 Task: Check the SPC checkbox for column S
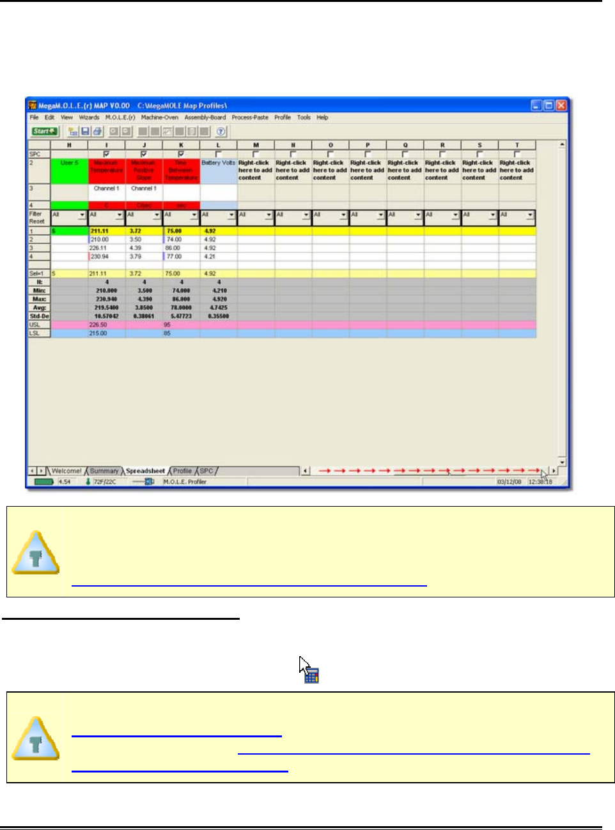(x=479, y=154)
